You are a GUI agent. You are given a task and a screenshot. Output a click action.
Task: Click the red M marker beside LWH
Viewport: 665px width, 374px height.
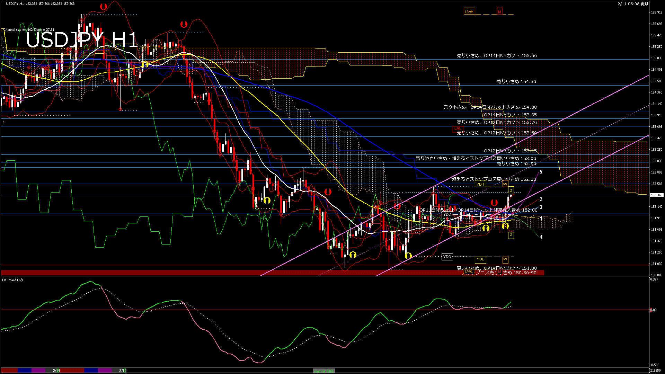tap(499, 12)
